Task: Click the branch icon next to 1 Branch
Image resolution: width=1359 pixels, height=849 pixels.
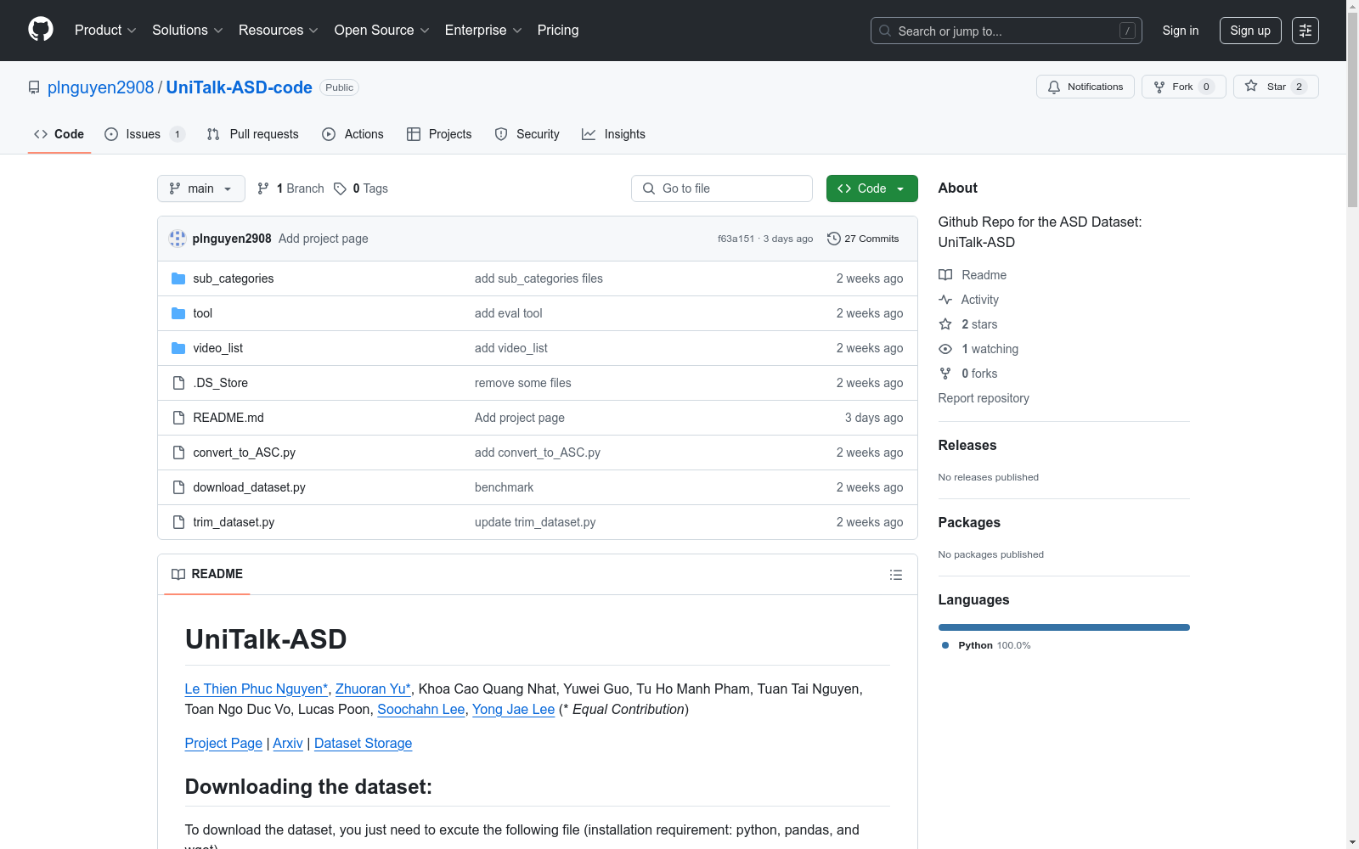Action: coord(263,188)
